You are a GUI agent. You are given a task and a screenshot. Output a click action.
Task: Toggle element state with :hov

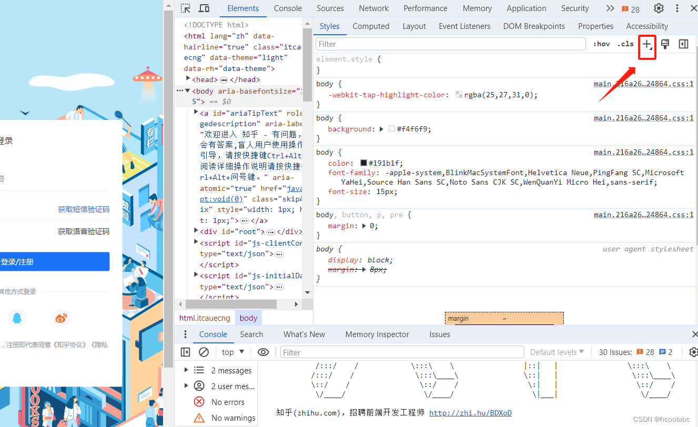click(x=601, y=44)
